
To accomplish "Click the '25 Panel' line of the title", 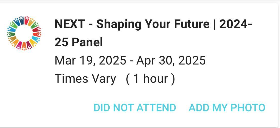I will [78, 42].
